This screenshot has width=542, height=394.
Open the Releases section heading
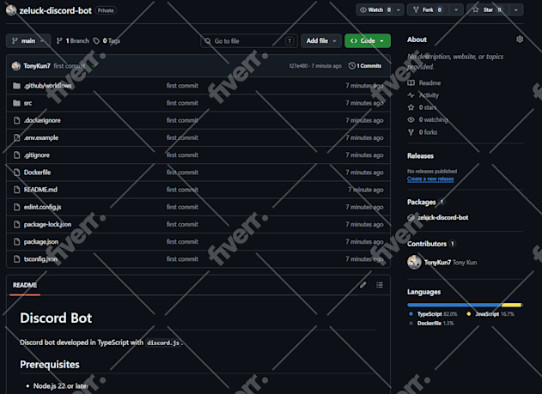click(420, 155)
